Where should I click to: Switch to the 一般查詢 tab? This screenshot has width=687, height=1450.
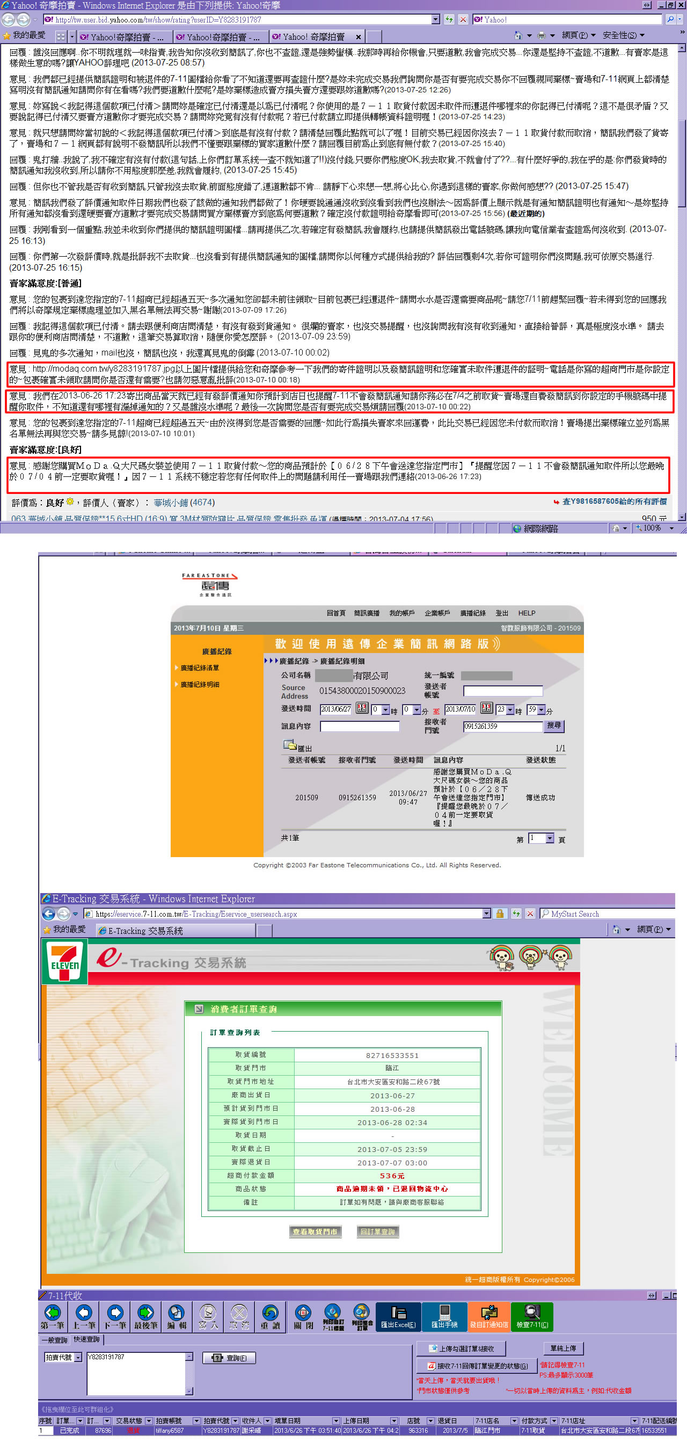tap(55, 1340)
